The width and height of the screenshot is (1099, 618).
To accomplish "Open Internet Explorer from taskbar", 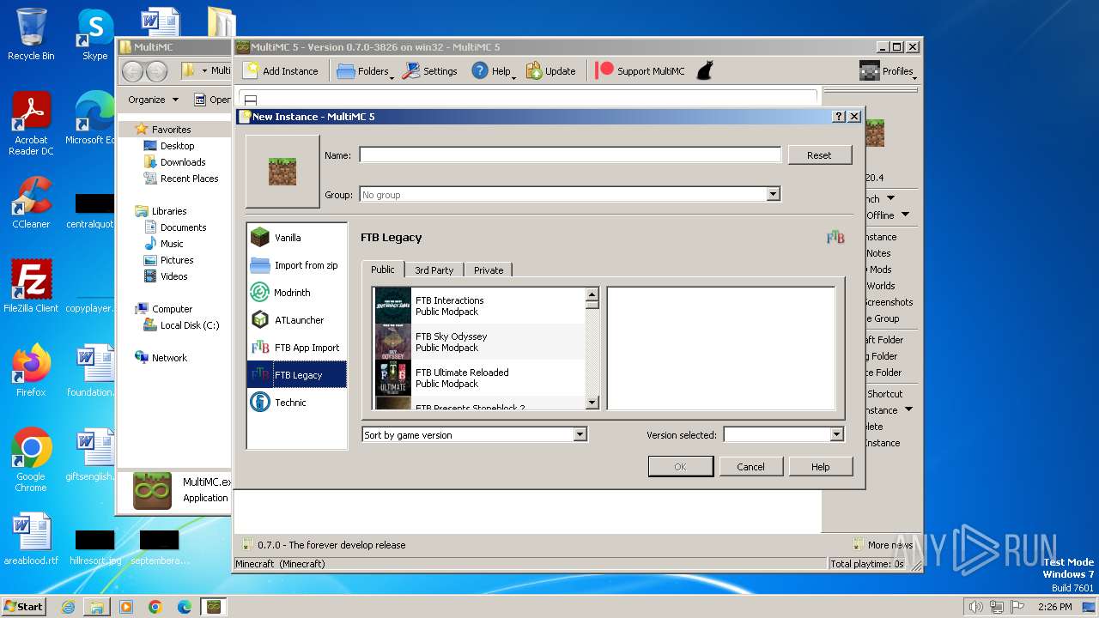I will coord(68,606).
